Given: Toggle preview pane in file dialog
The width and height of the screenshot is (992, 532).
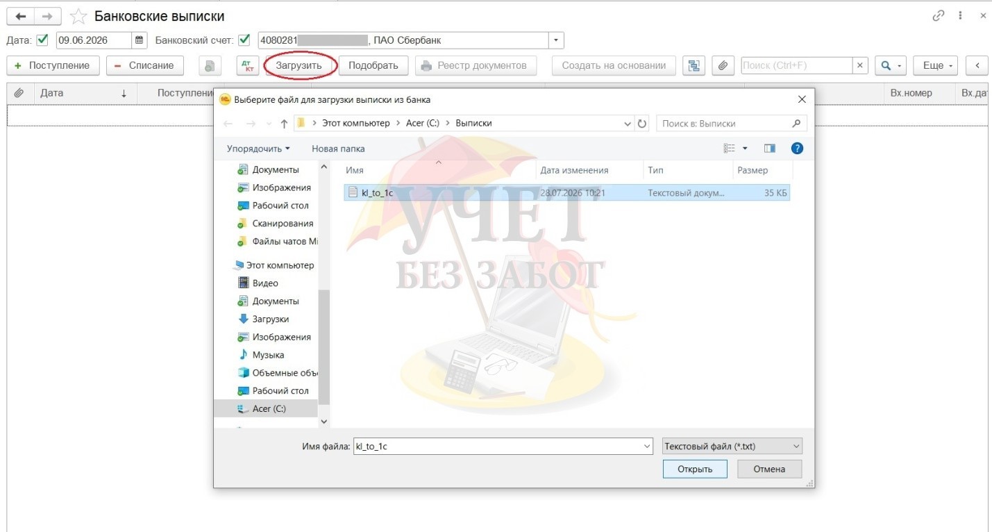Looking at the screenshot, I should (769, 149).
